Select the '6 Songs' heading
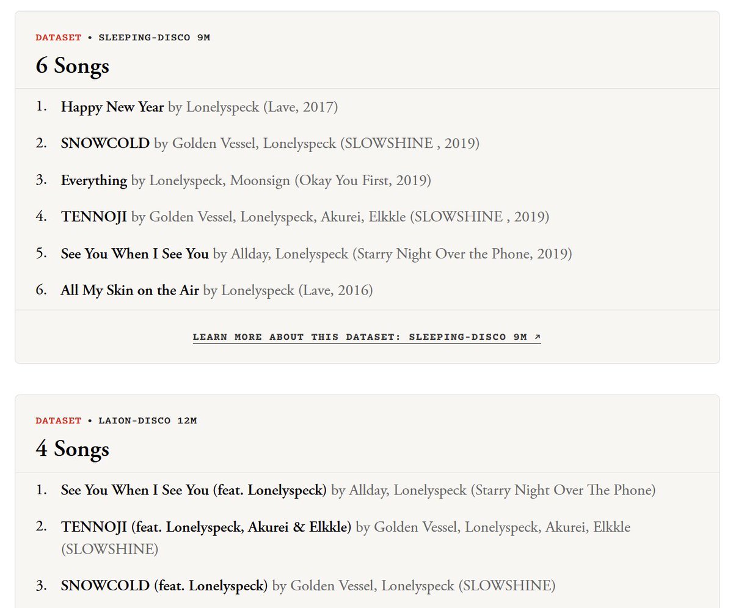733x608 pixels. (73, 65)
